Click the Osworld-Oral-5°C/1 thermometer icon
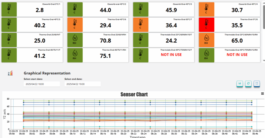265x138 pixels. coord(9,10)
